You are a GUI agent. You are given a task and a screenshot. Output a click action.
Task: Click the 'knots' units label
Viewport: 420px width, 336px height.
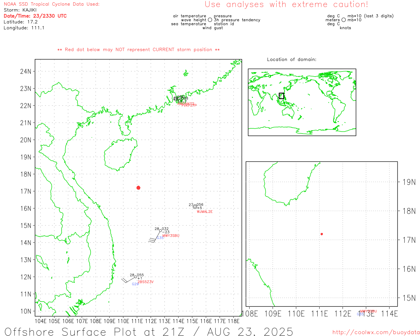click(346, 28)
